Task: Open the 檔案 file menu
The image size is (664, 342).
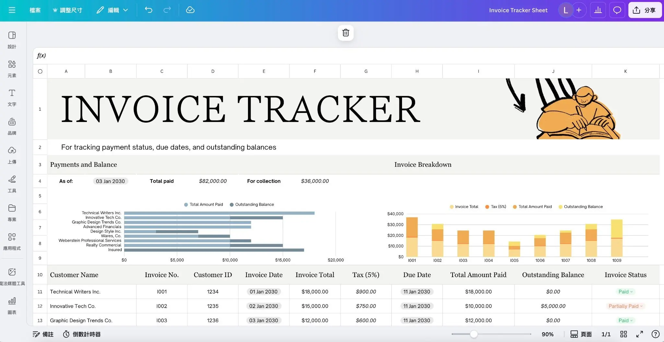Action: pos(35,10)
